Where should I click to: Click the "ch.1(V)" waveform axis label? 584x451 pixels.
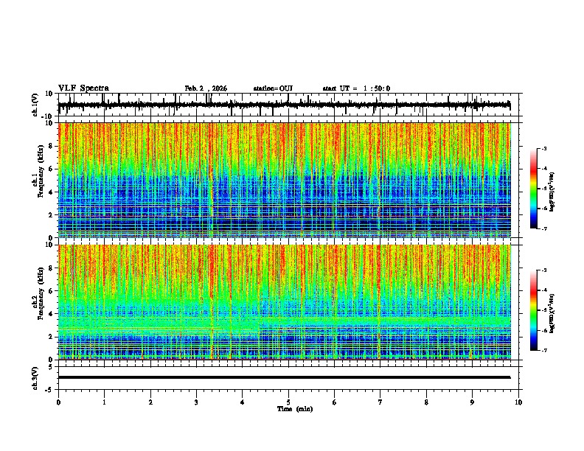tap(35, 105)
